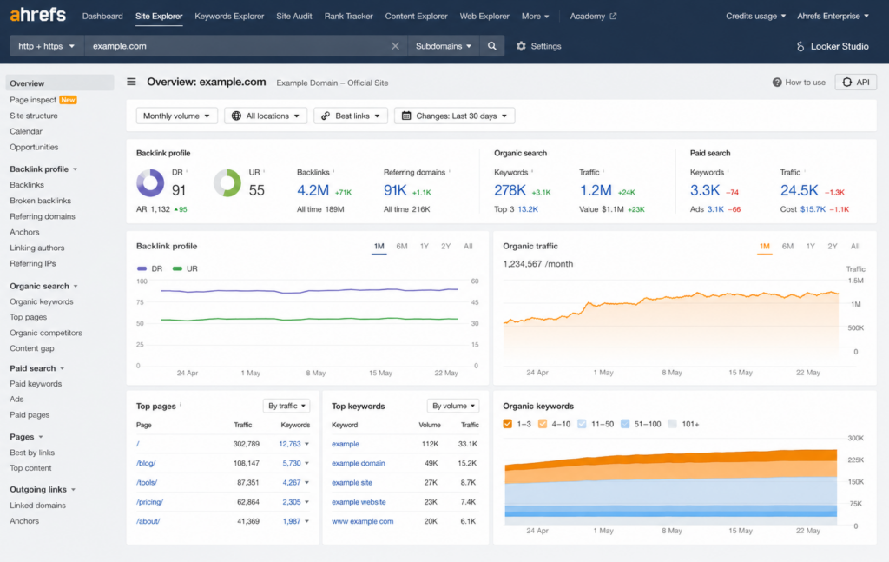Click the DR donut chart

pyautogui.click(x=150, y=183)
